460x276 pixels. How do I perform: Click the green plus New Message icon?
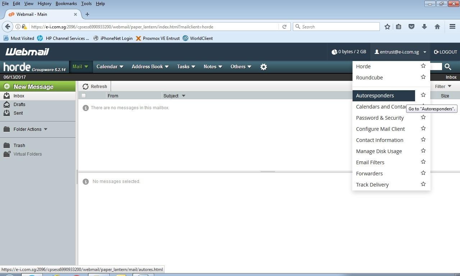(x=6, y=86)
